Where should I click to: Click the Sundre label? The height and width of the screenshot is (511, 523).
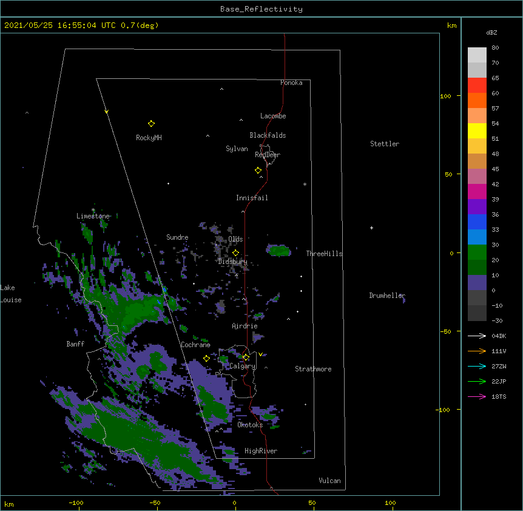pos(177,237)
